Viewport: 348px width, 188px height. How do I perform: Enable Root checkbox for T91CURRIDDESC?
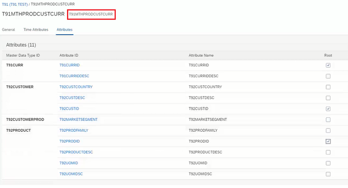coord(328,76)
